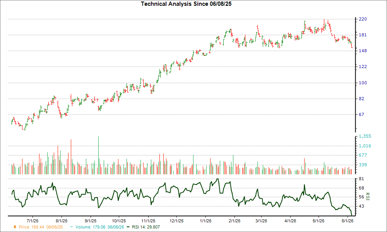Click the chart title 'Technical Analysis Since 06/08/25'
Screen dimensions: 387x232
click(186, 4)
